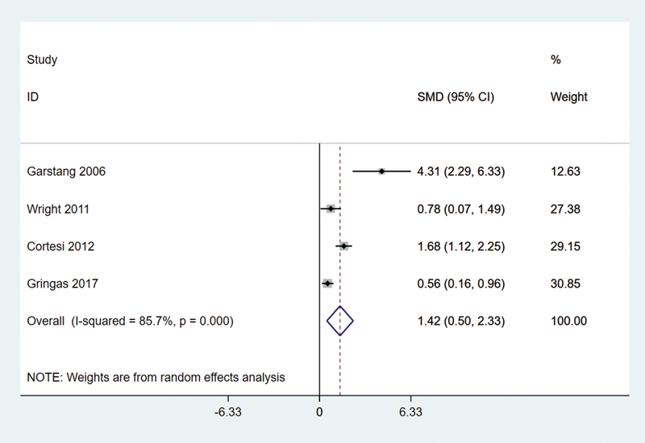Click the Cortesi 2012 point estimate square
The image size is (645, 443).
[x=344, y=246]
